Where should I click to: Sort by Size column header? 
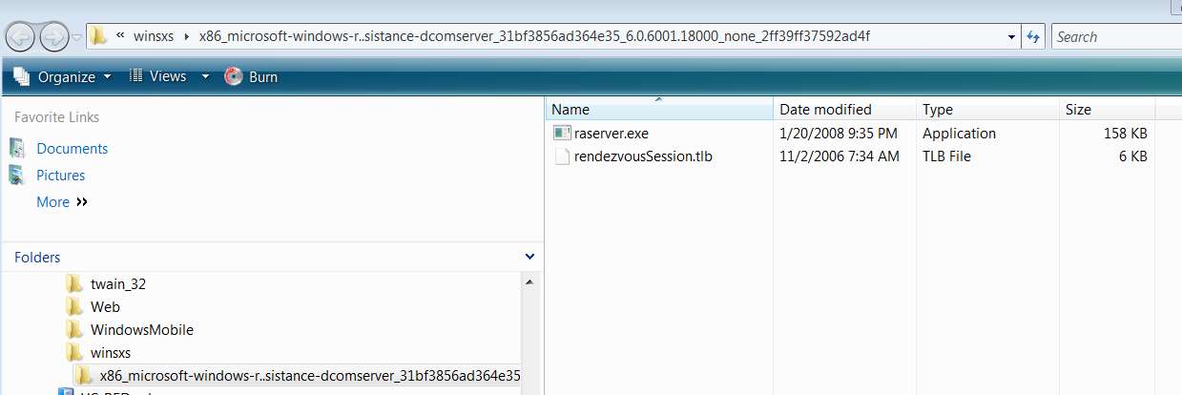tap(1107, 109)
